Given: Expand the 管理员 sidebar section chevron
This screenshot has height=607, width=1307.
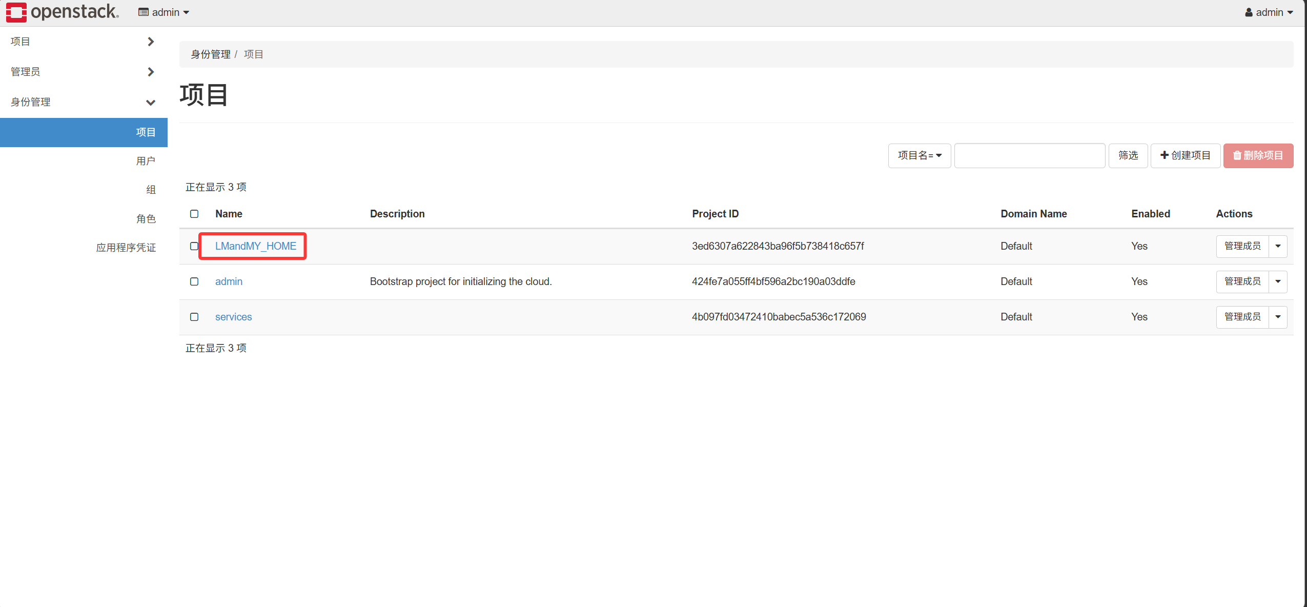Looking at the screenshot, I should [x=151, y=72].
